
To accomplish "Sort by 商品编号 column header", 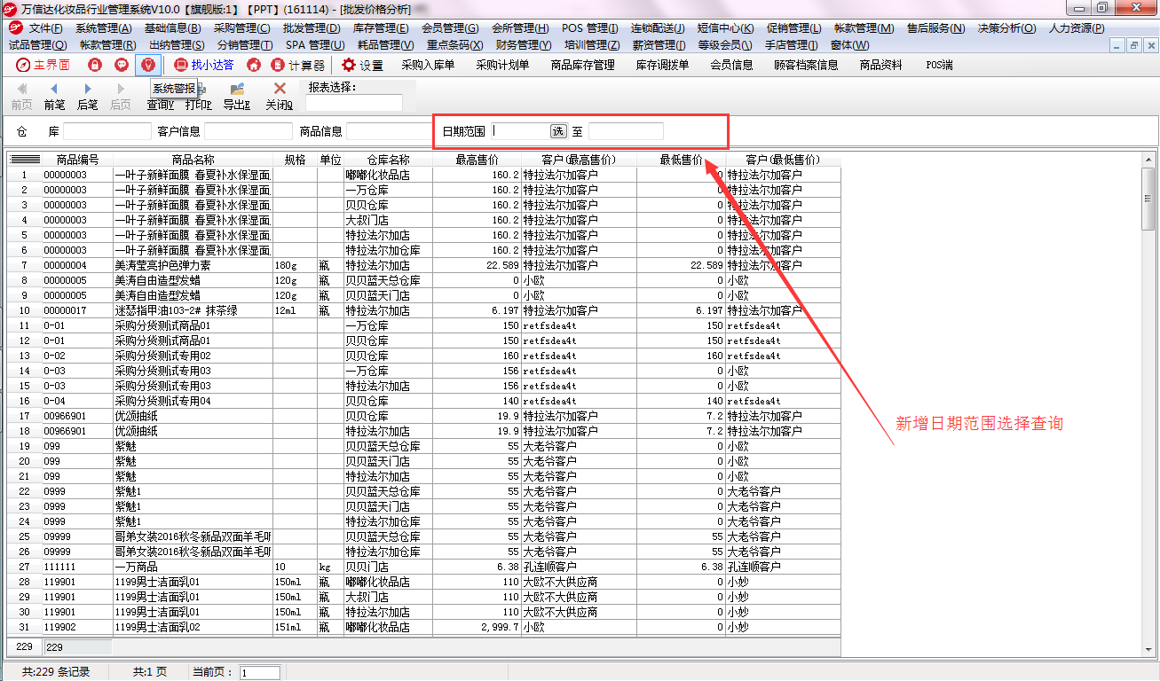I will [x=78, y=160].
